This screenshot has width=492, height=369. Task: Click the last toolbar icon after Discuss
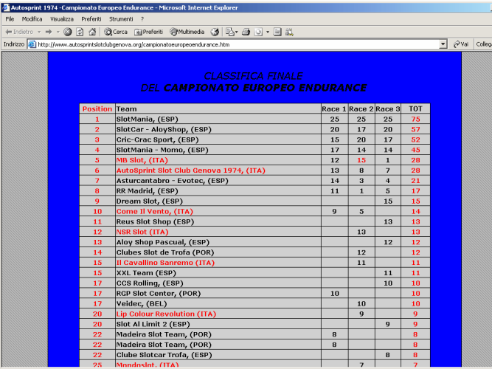(289, 32)
